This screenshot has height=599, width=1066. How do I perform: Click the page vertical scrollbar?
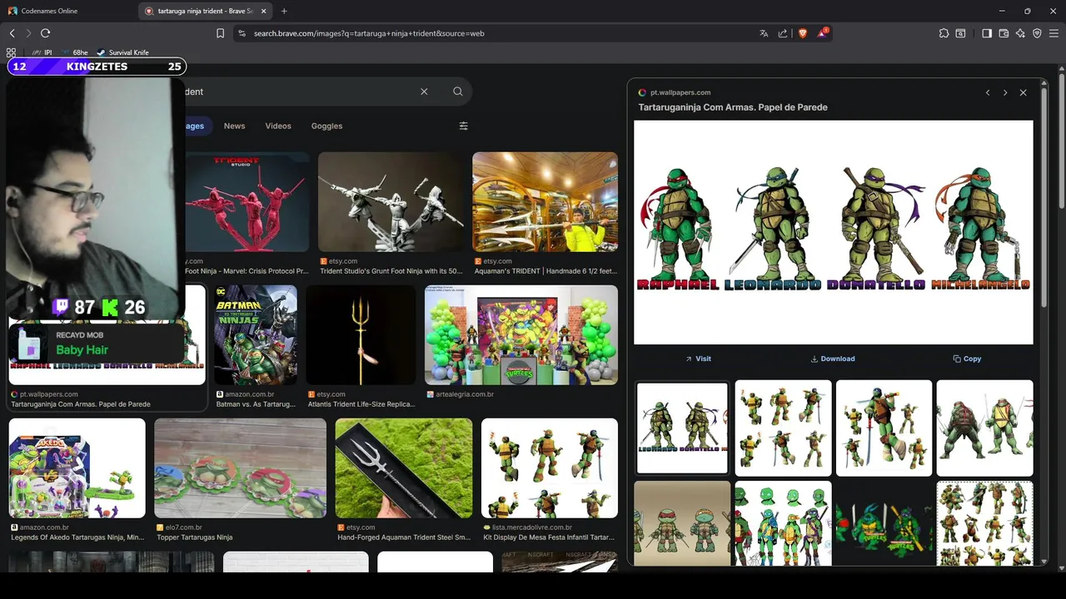(x=1061, y=141)
